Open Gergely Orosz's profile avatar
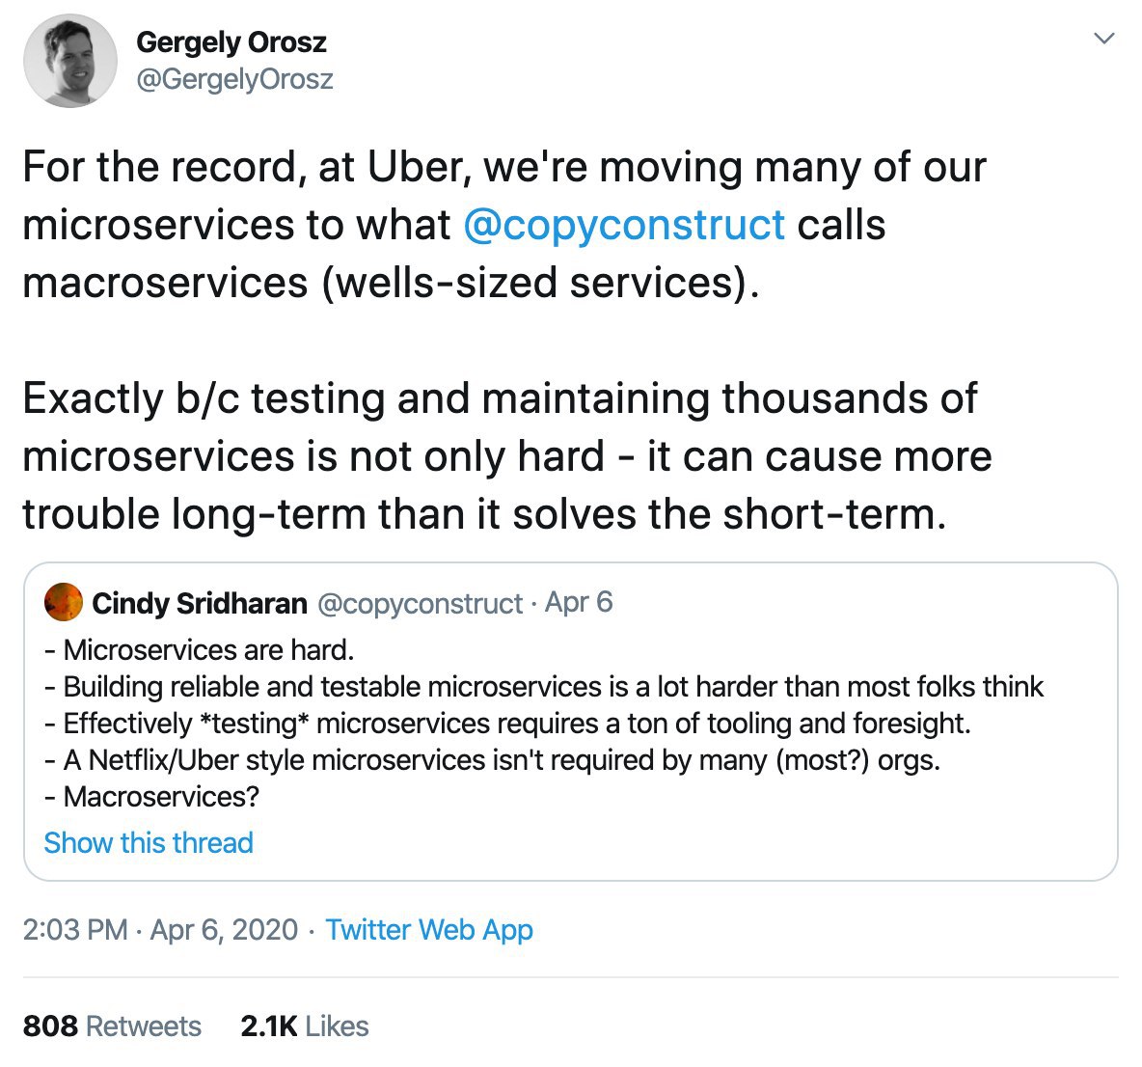 [69, 61]
